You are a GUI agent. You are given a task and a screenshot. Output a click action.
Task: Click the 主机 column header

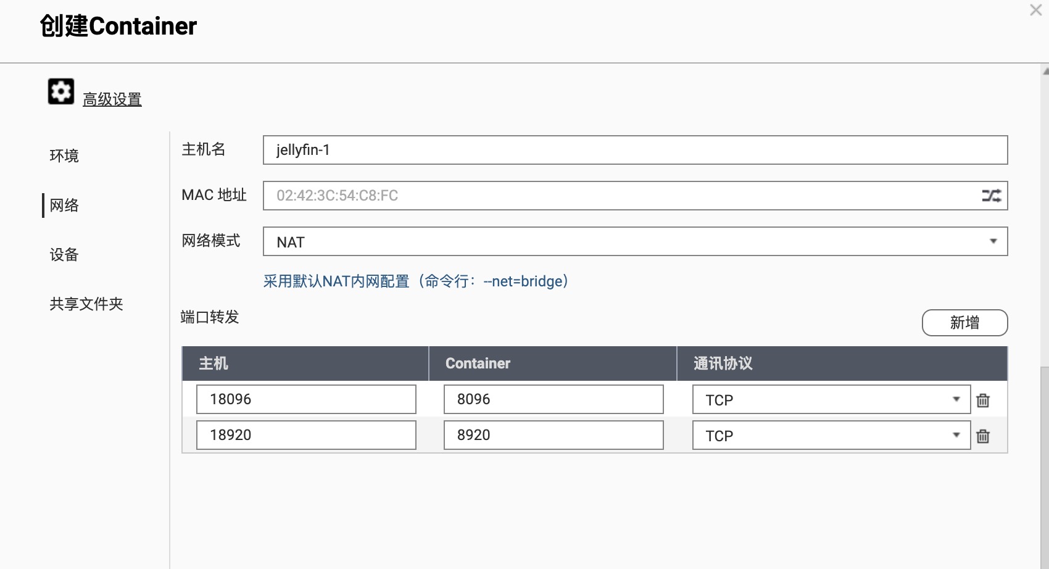point(305,363)
